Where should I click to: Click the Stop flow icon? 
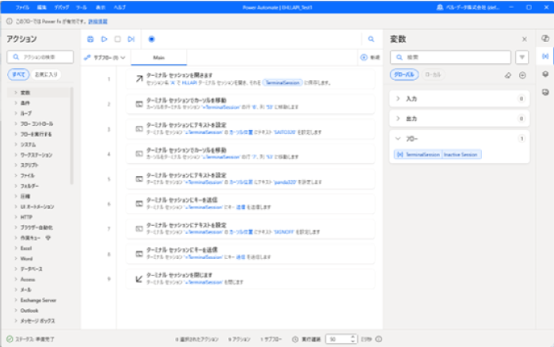pyautogui.click(x=117, y=39)
